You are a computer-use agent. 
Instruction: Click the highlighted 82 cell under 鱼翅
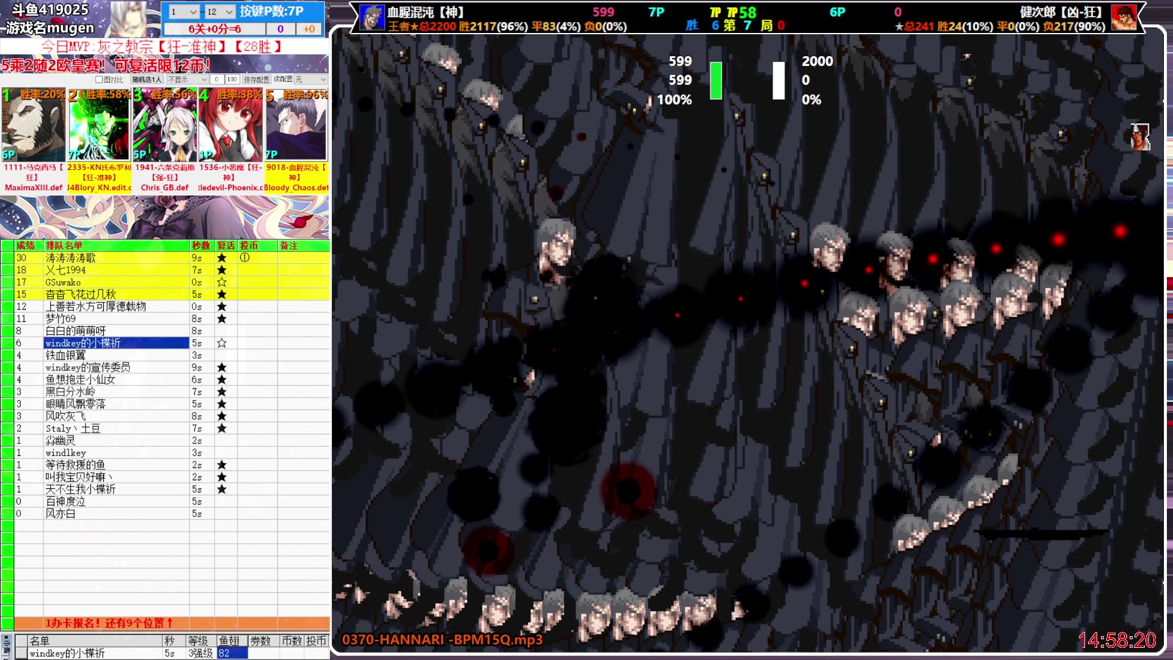pyautogui.click(x=232, y=653)
